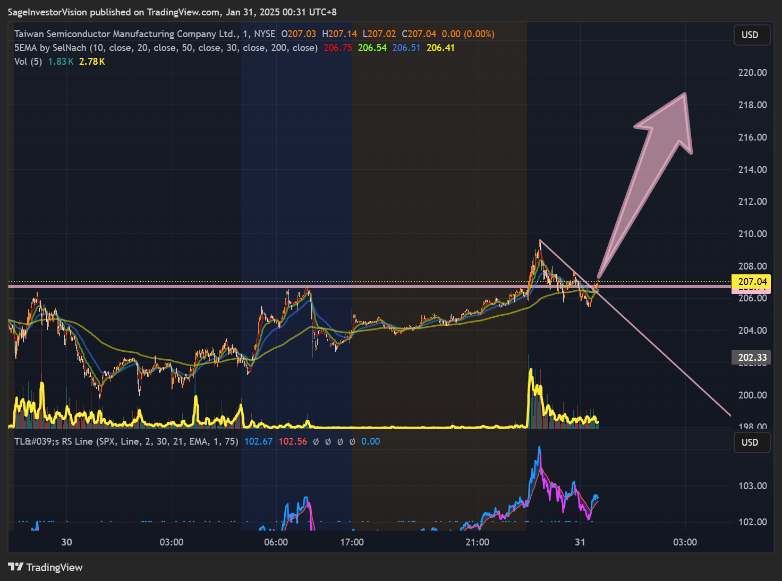Click the TL's RS Line indicator legend
Viewport: 782px width, 581px height.
point(126,441)
